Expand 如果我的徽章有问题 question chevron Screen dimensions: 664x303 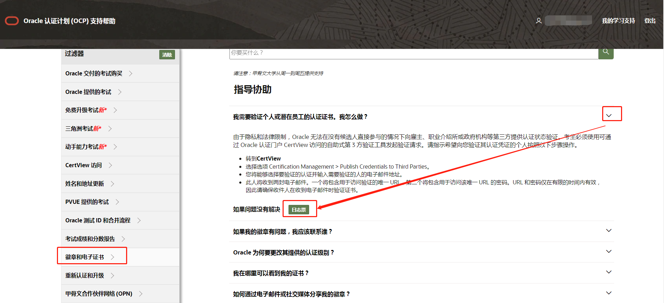(x=609, y=230)
